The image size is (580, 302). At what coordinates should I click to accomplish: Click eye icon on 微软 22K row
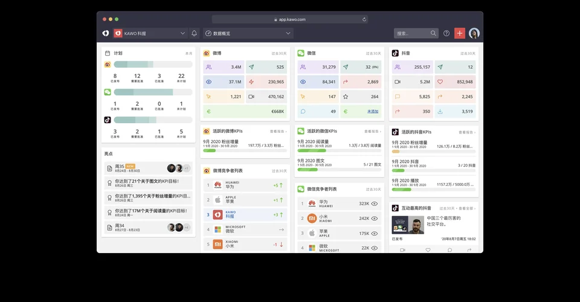[375, 248]
